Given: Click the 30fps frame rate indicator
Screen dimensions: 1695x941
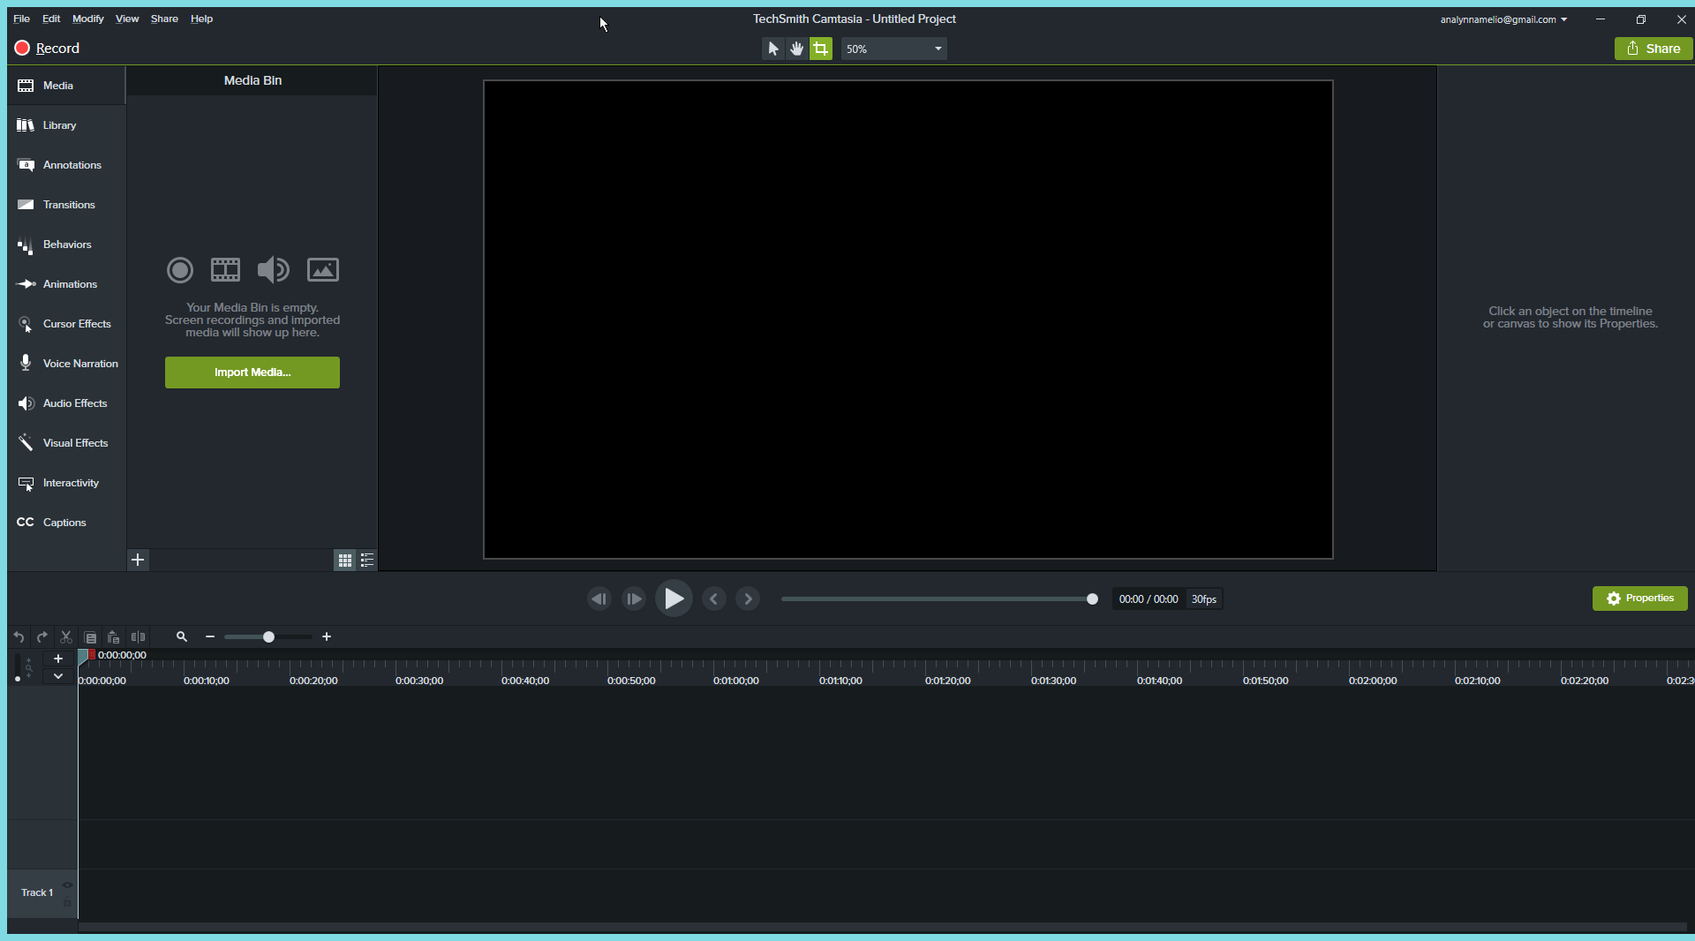Looking at the screenshot, I should [1204, 599].
